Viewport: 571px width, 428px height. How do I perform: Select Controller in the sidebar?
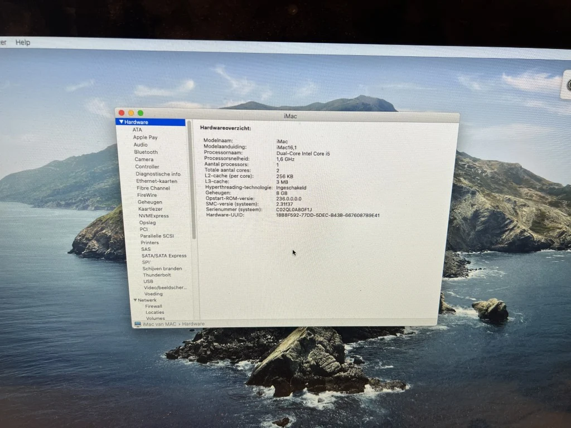point(147,167)
